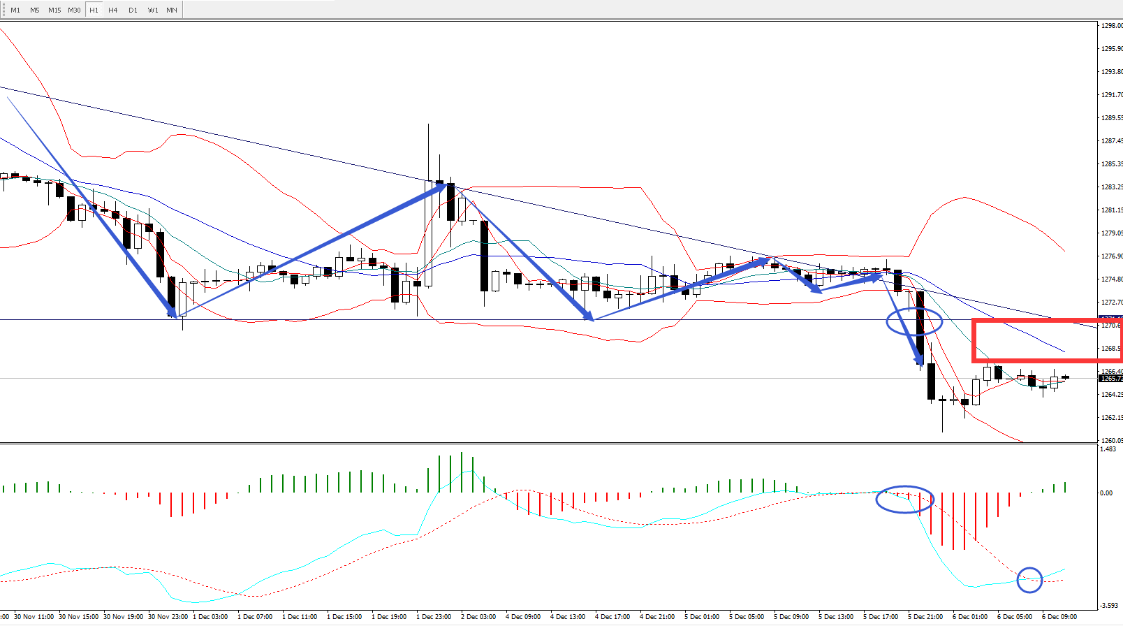Click the 0.00 level on indicator scale
Viewport: 1123px width, 626px height.
click(1106, 493)
